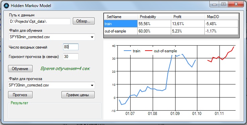Screen dimensions: 247x125
Task: Click the blue train legend swatch
Action: [x=128, y=51]
